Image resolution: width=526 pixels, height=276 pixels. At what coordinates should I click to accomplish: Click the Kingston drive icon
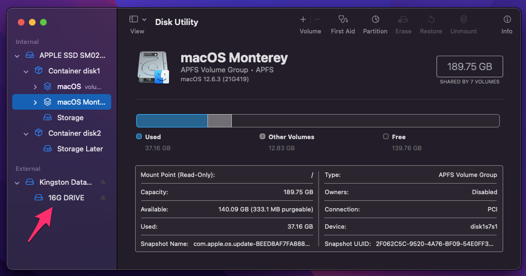click(30, 182)
